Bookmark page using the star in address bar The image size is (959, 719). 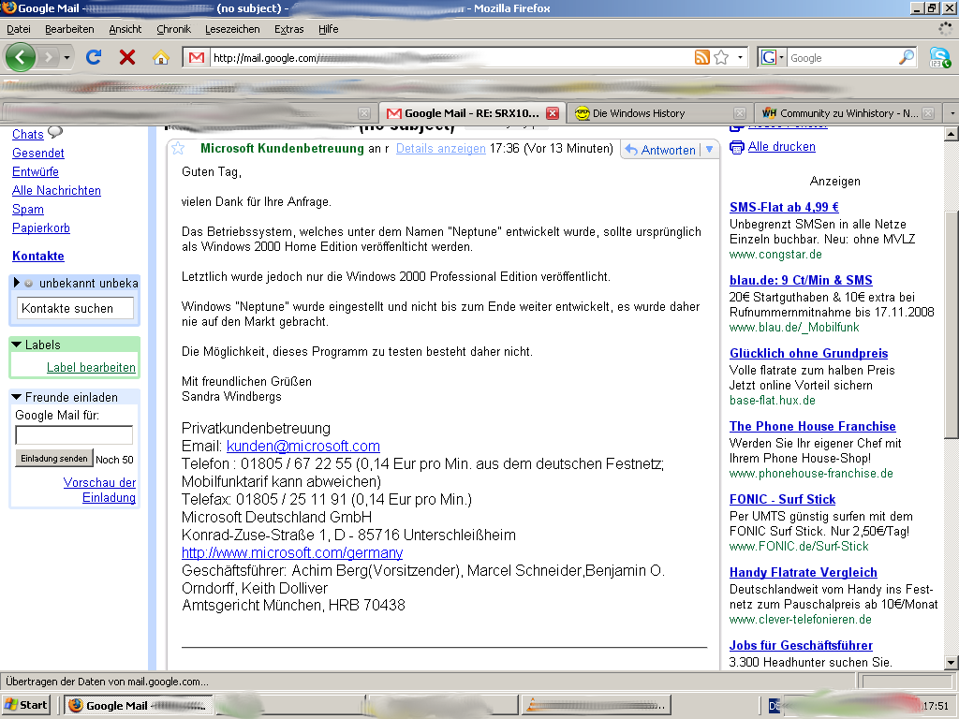(x=721, y=57)
